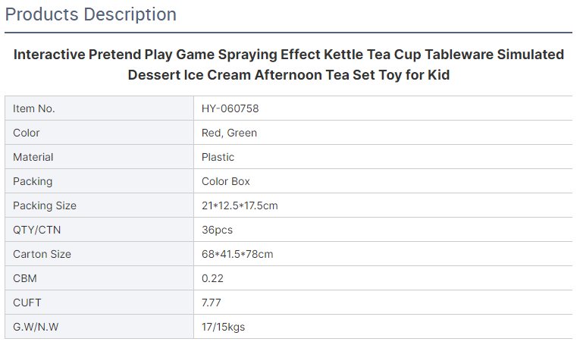Select the 21*12.5*17.5cm packing size value
The width and height of the screenshot is (580, 345).
tap(240, 206)
